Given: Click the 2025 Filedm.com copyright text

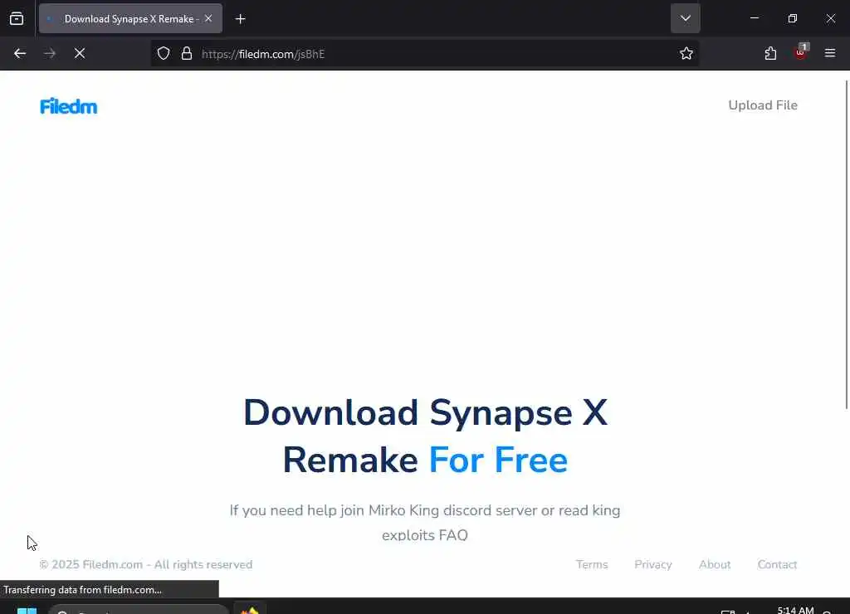Looking at the screenshot, I should pyautogui.click(x=146, y=564).
